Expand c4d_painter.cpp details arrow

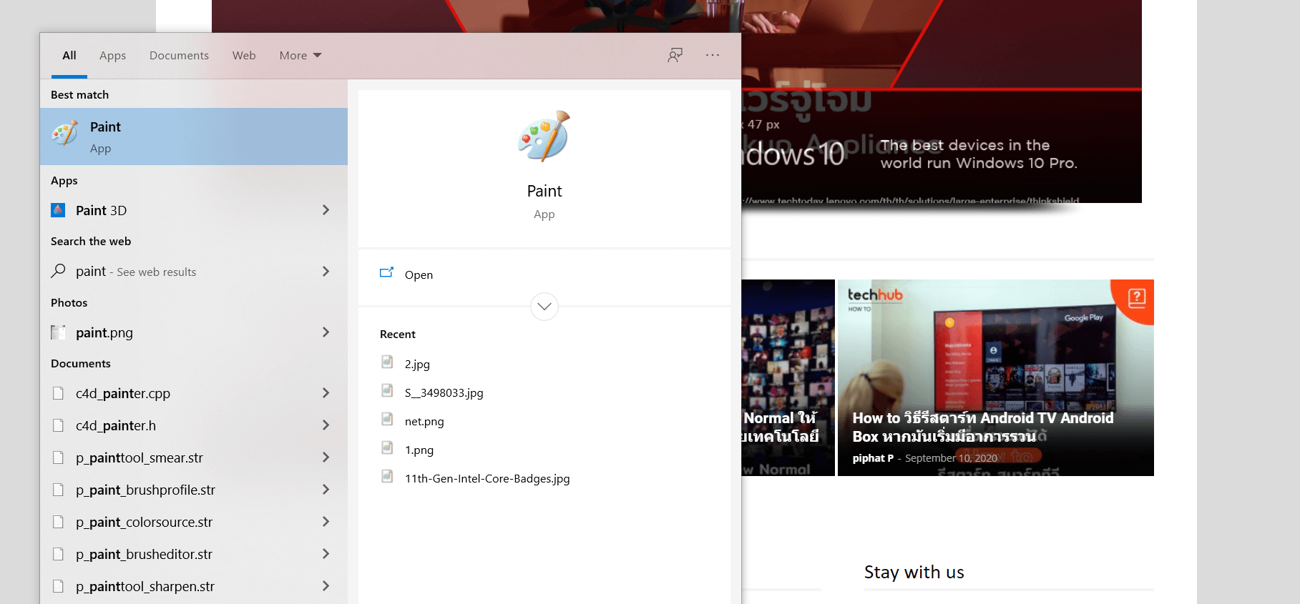(x=326, y=393)
